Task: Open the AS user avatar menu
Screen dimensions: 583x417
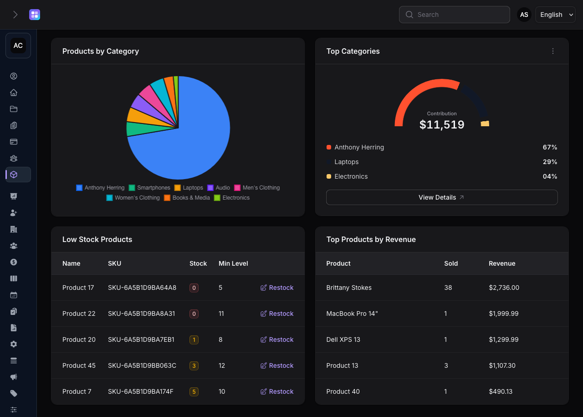Action: coord(524,15)
